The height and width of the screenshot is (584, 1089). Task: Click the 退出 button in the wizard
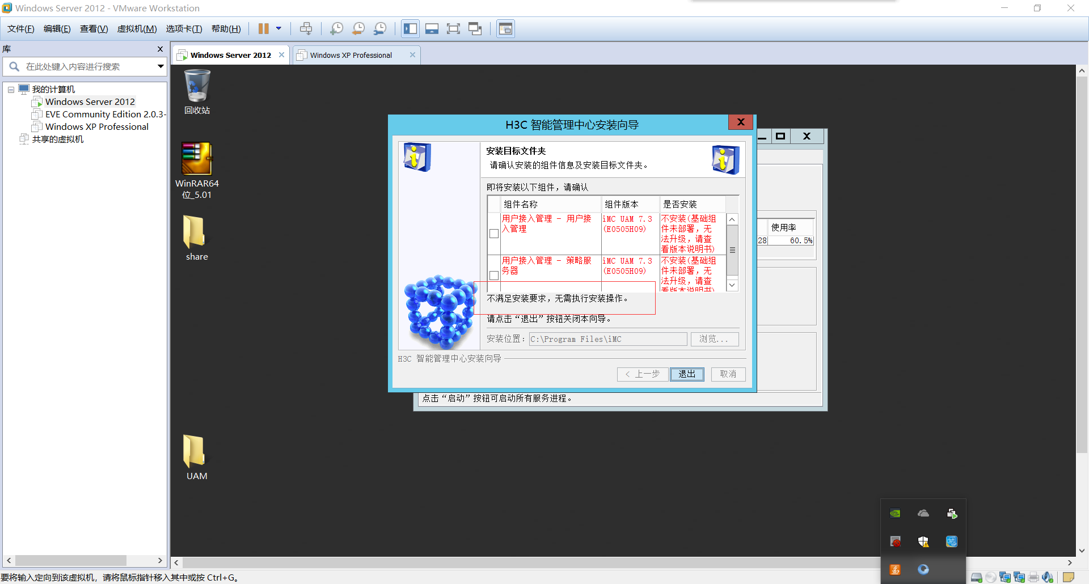[687, 374]
